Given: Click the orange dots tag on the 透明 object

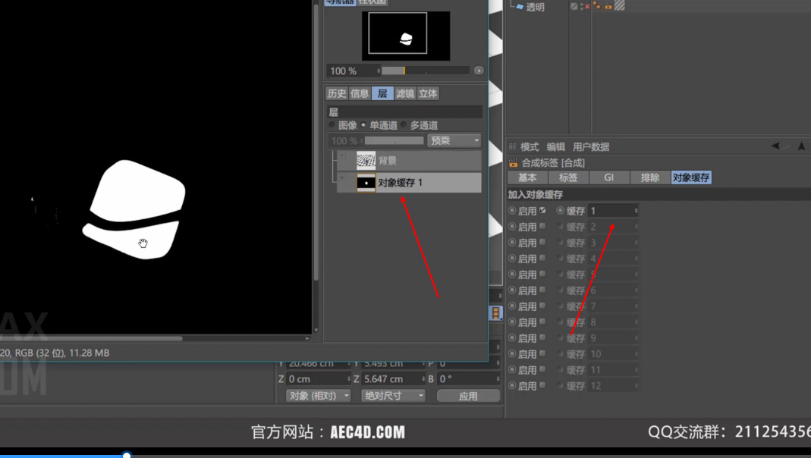Looking at the screenshot, I should (597, 6).
